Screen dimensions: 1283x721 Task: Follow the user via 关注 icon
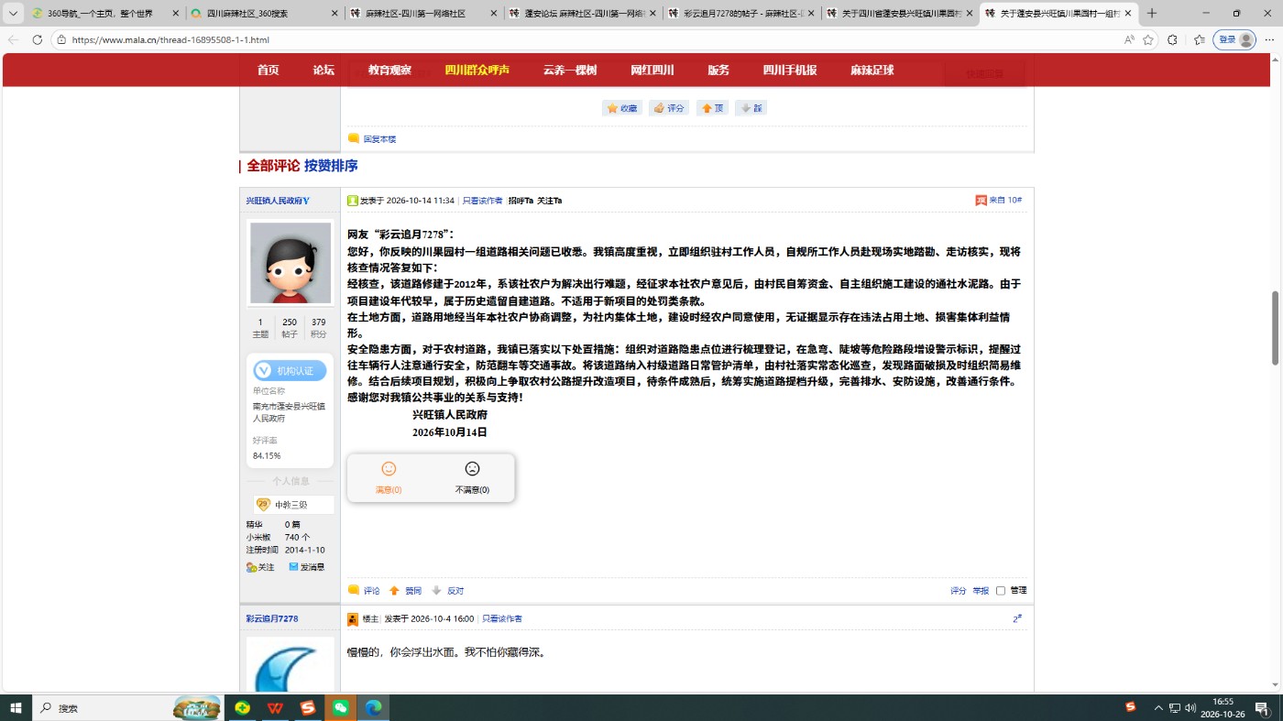(x=260, y=567)
